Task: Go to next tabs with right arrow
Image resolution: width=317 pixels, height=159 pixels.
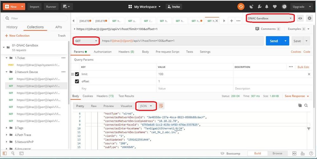Action: tap(224, 21)
